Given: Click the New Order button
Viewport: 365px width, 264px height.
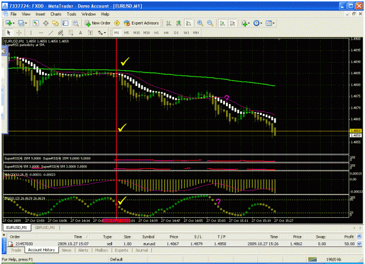Looking at the screenshot, I should (x=98, y=23).
